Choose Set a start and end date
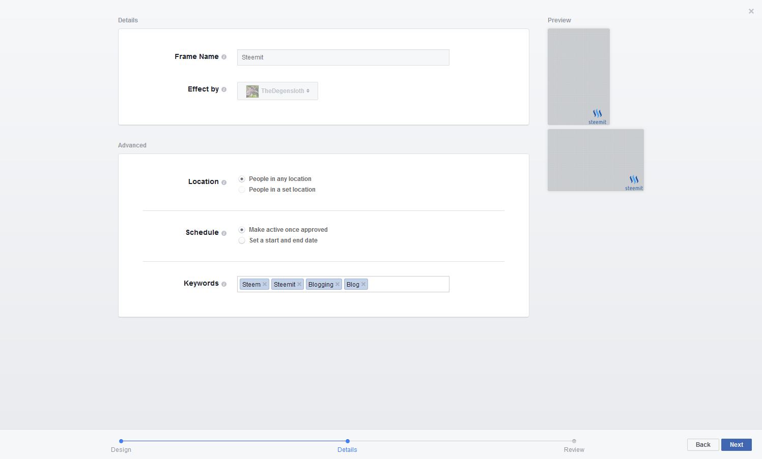Viewport: 762px width, 459px height. (242, 240)
